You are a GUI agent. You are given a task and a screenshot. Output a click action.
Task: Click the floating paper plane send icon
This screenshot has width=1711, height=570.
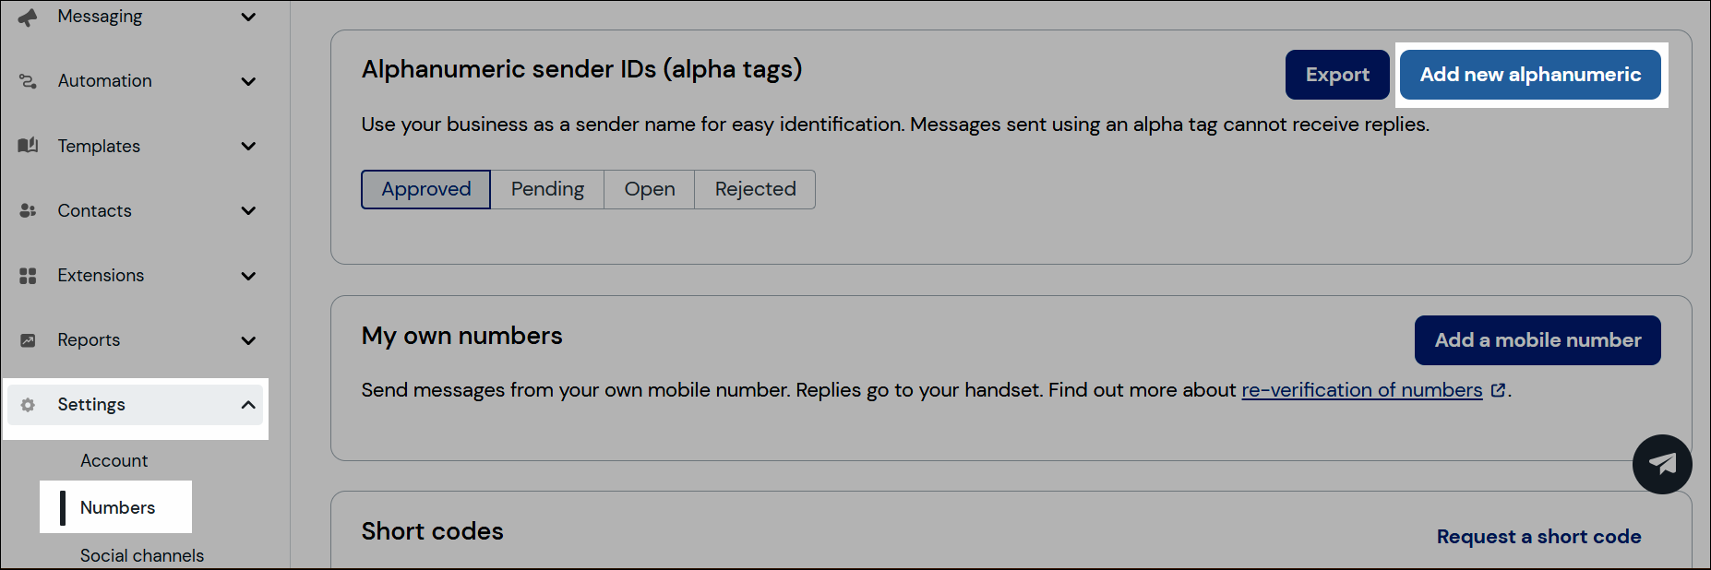pos(1662,464)
